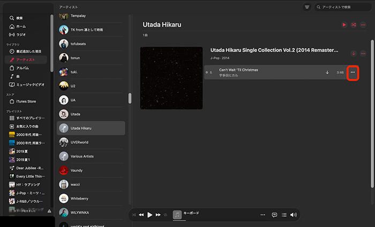Show lyrics from the playback bar
375x227 pixels.
(274, 215)
